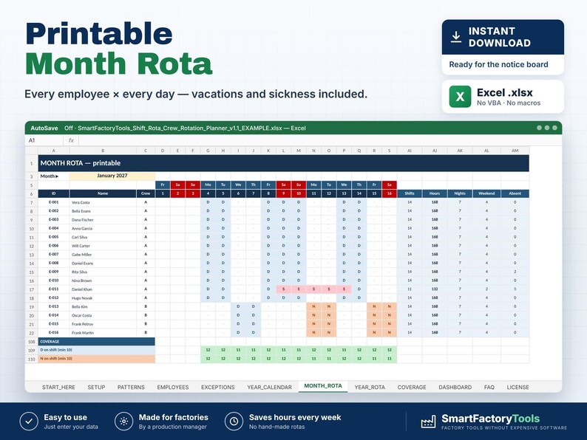Click the Name Box showing A1
Screen dimensions: 587x440
pos(44,140)
